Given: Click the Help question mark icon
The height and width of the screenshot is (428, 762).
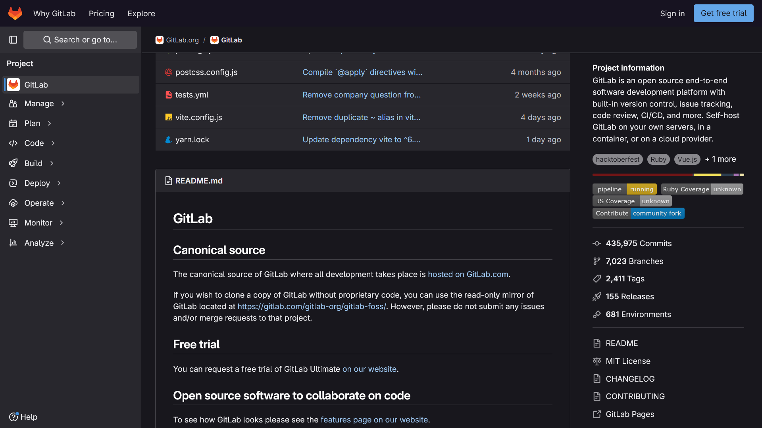Looking at the screenshot, I should pos(13,417).
